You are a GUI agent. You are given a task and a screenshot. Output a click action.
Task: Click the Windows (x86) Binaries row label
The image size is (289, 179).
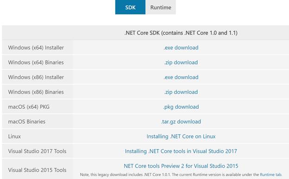pyautogui.click(x=36, y=92)
